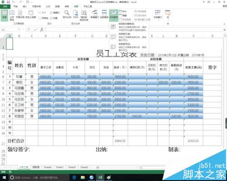The width and height of the screenshot is (227, 181).
Task: Switch to the Sheet2 worksheet tab
Action: pyautogui.click(x=84, y=167)
